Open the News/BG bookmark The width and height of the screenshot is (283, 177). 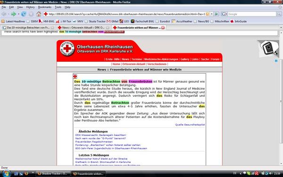point(201,21)
